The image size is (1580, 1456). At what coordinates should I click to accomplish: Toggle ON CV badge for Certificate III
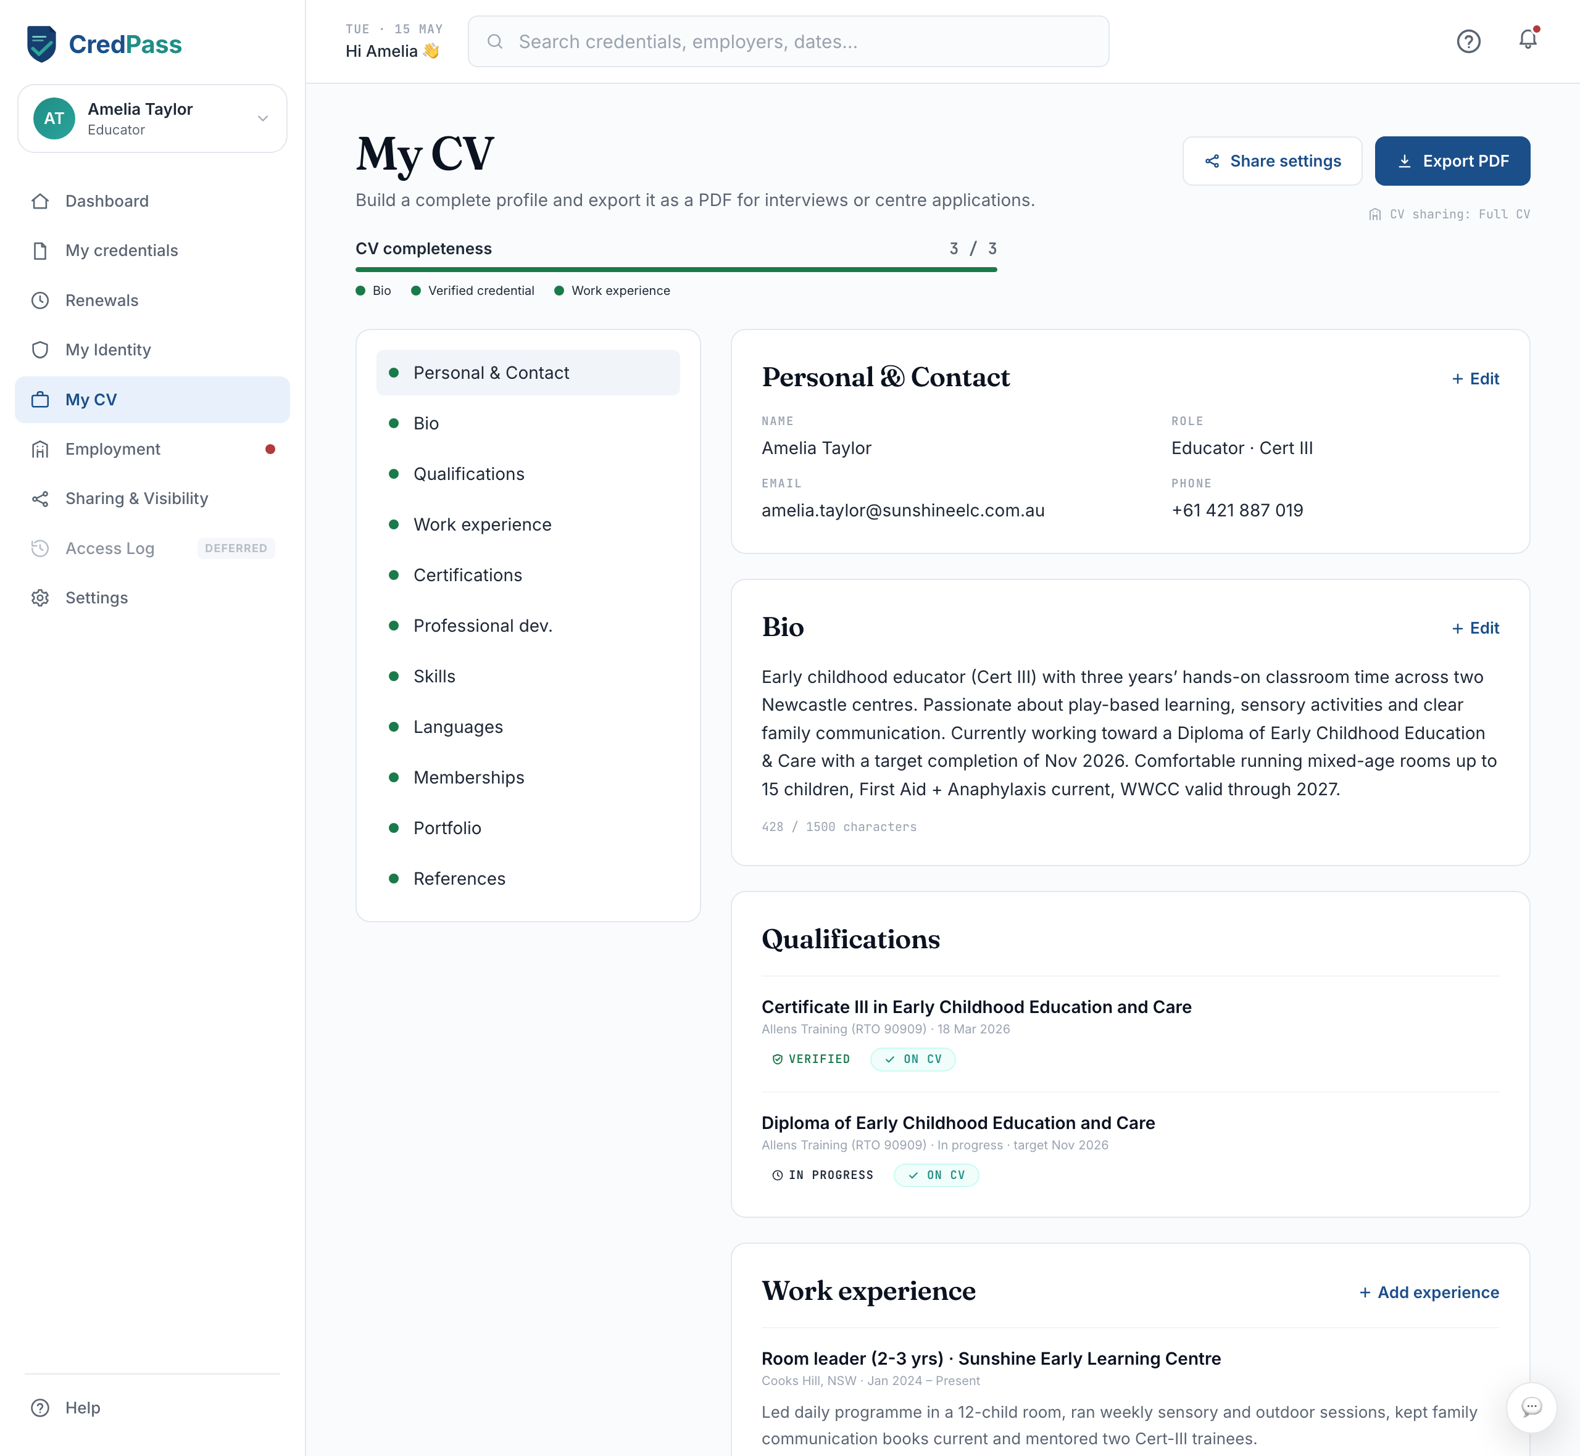pos(913,1059)
